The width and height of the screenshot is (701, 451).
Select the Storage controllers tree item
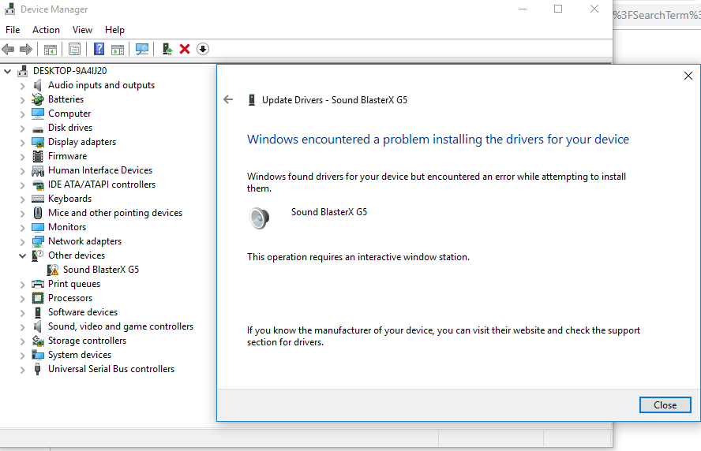[87, 341]
